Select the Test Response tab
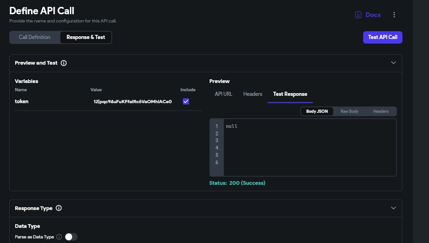This screenshot has height=243, width=429. click(290, 94)
